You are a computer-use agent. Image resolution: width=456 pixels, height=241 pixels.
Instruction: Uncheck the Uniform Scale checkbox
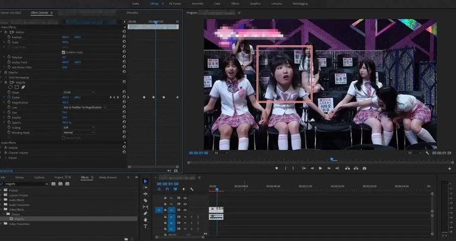(63, 52)
